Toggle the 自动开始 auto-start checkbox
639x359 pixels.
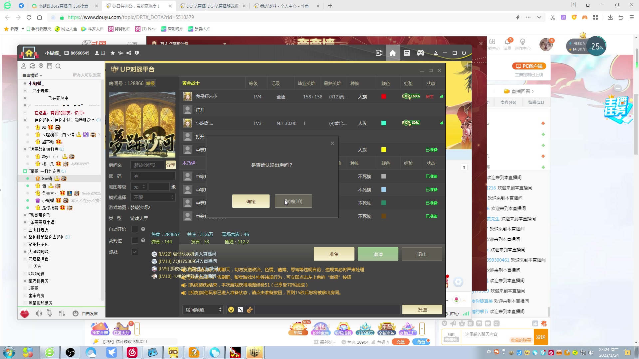click(x=135, y=229)
